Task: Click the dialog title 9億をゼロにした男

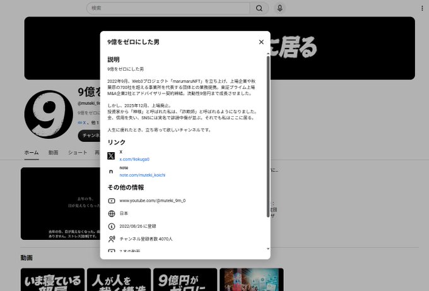Action: (133, 42)
